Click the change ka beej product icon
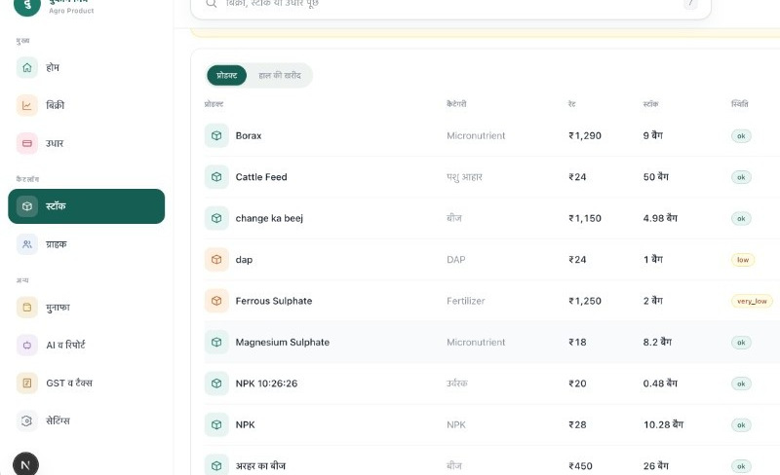This screenshot has width=780, height=475. pyautogui.click(x=216, y=218)
